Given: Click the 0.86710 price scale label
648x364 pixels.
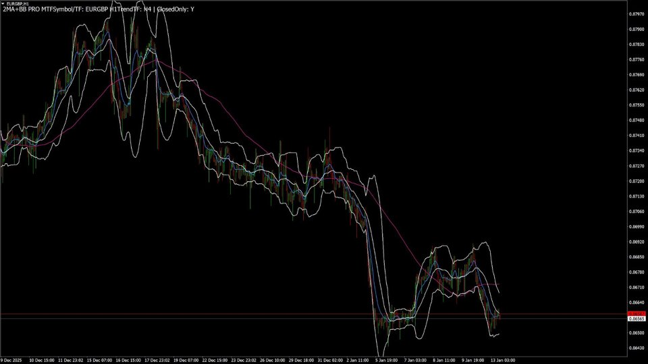Looking at the screenshot, I should point(637,287).
